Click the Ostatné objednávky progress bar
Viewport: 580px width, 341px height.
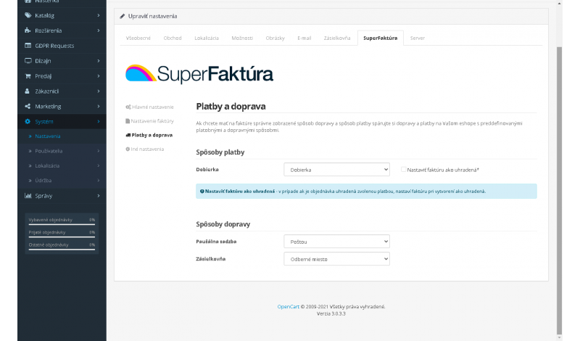pyautogui.click(x=62, y=249)
